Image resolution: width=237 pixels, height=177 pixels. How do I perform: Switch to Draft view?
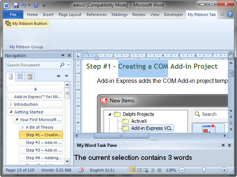tap(159, 170)
